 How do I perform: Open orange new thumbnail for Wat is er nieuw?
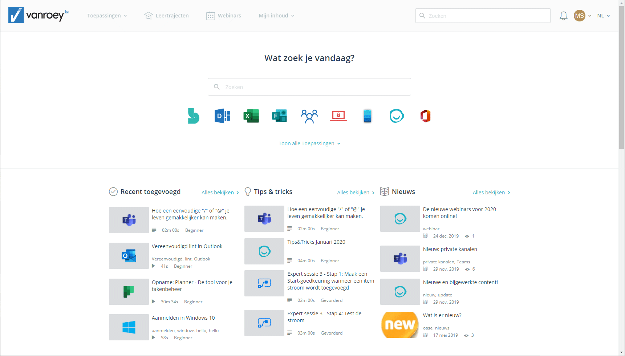pyautogui.click(x=400, y=325)
